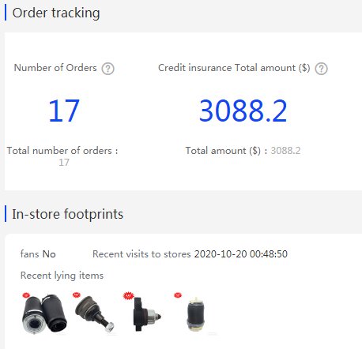Click the large blue 17 orders count

64,111
